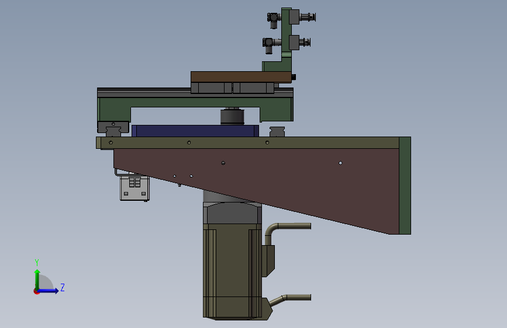Click the green Y axis arrow of triad
507x328 pixels.
(x=37, y=279)
